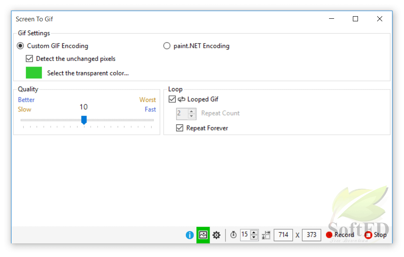Click the resize dimensions icon
The image size is (404, 257).
(x=266, y=235)
